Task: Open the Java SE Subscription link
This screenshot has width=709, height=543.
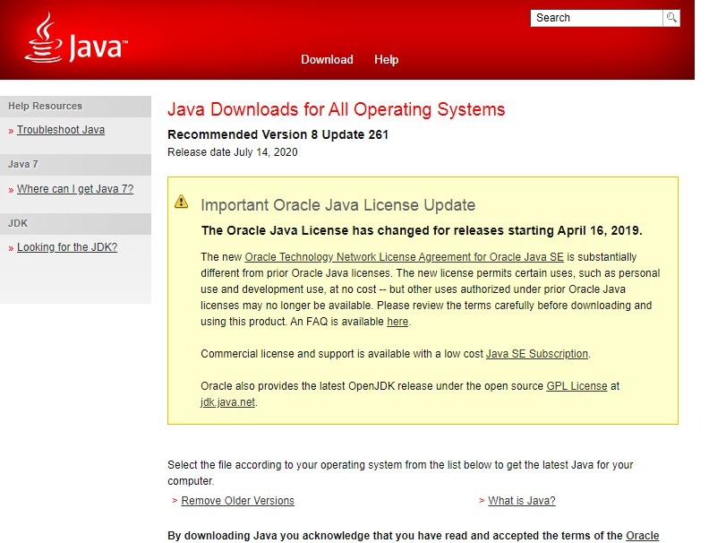Action: [x=537, y=354]
